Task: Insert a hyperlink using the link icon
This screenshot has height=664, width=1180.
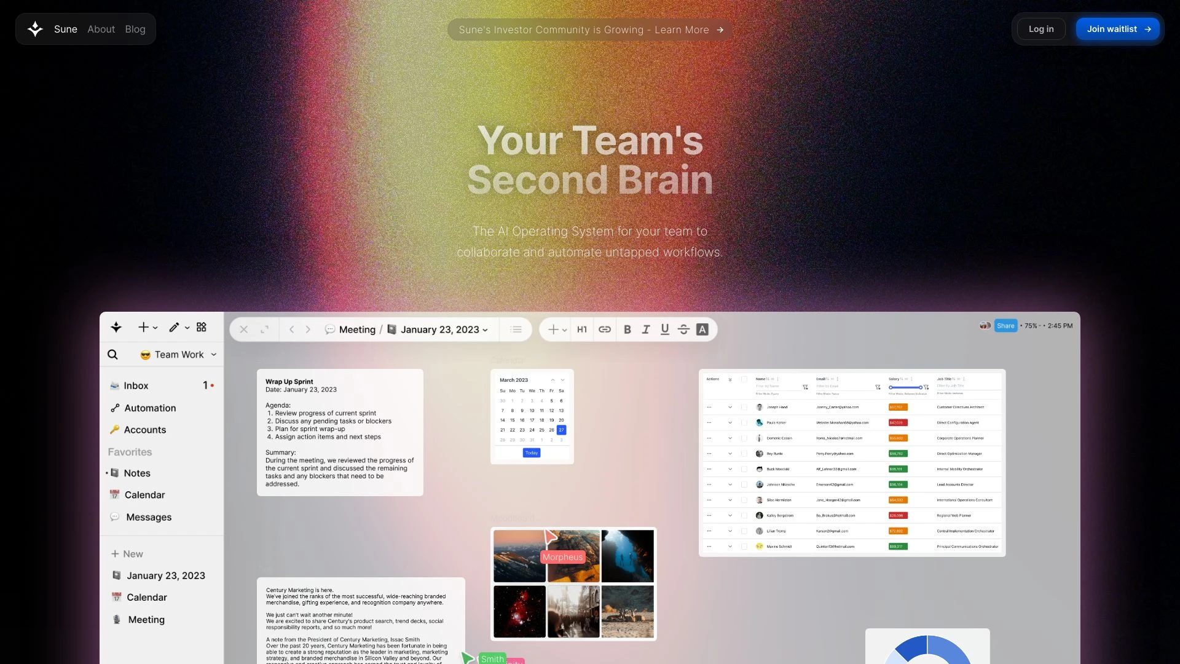Action: pyautogui.click(x=605, y=329)
